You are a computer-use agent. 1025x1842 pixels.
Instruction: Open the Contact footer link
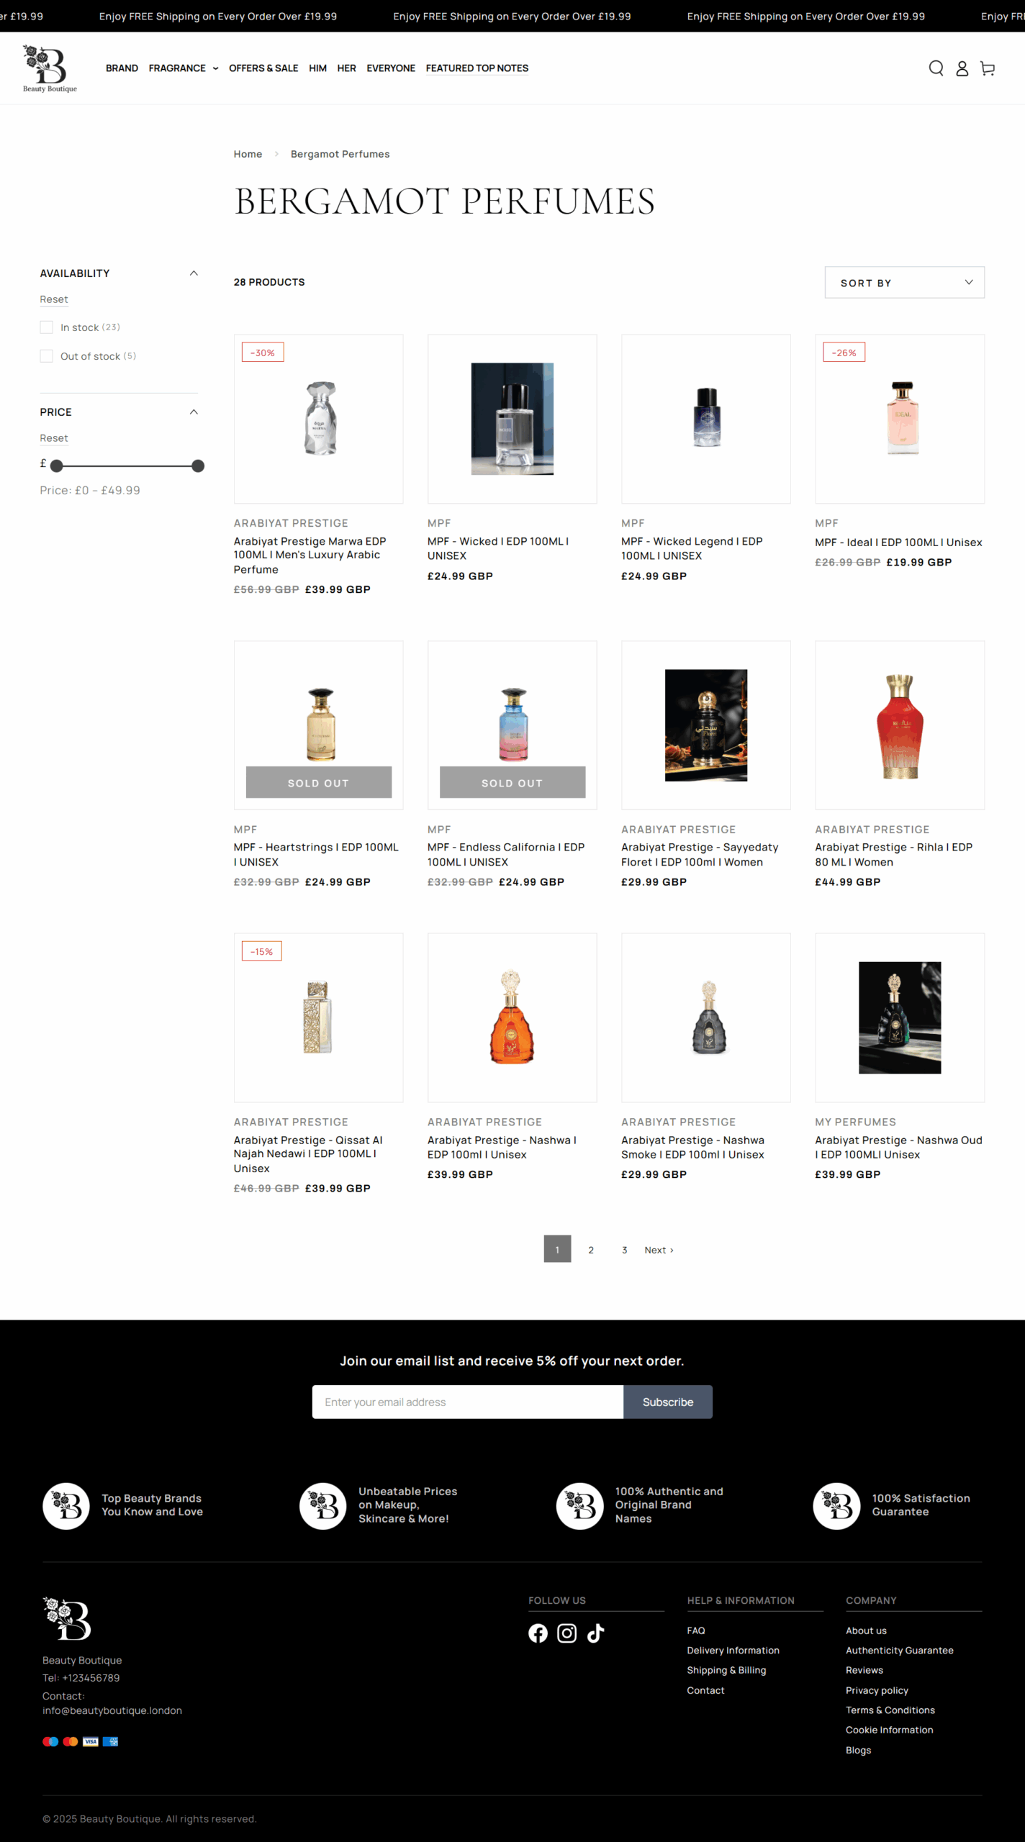(705, 1690)
